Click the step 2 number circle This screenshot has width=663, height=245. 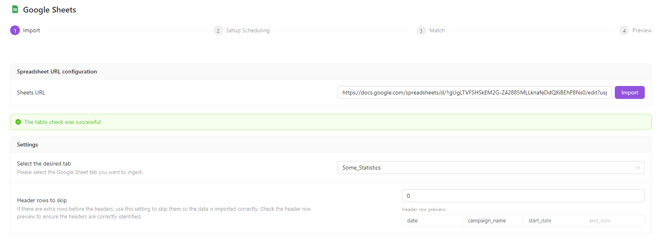[218, 31]
